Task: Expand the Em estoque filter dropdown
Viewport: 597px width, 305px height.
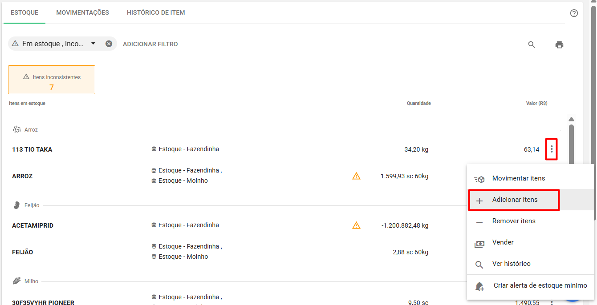Action: pos(93,44)
